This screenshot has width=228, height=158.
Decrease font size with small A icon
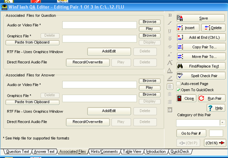pos(170,55)
